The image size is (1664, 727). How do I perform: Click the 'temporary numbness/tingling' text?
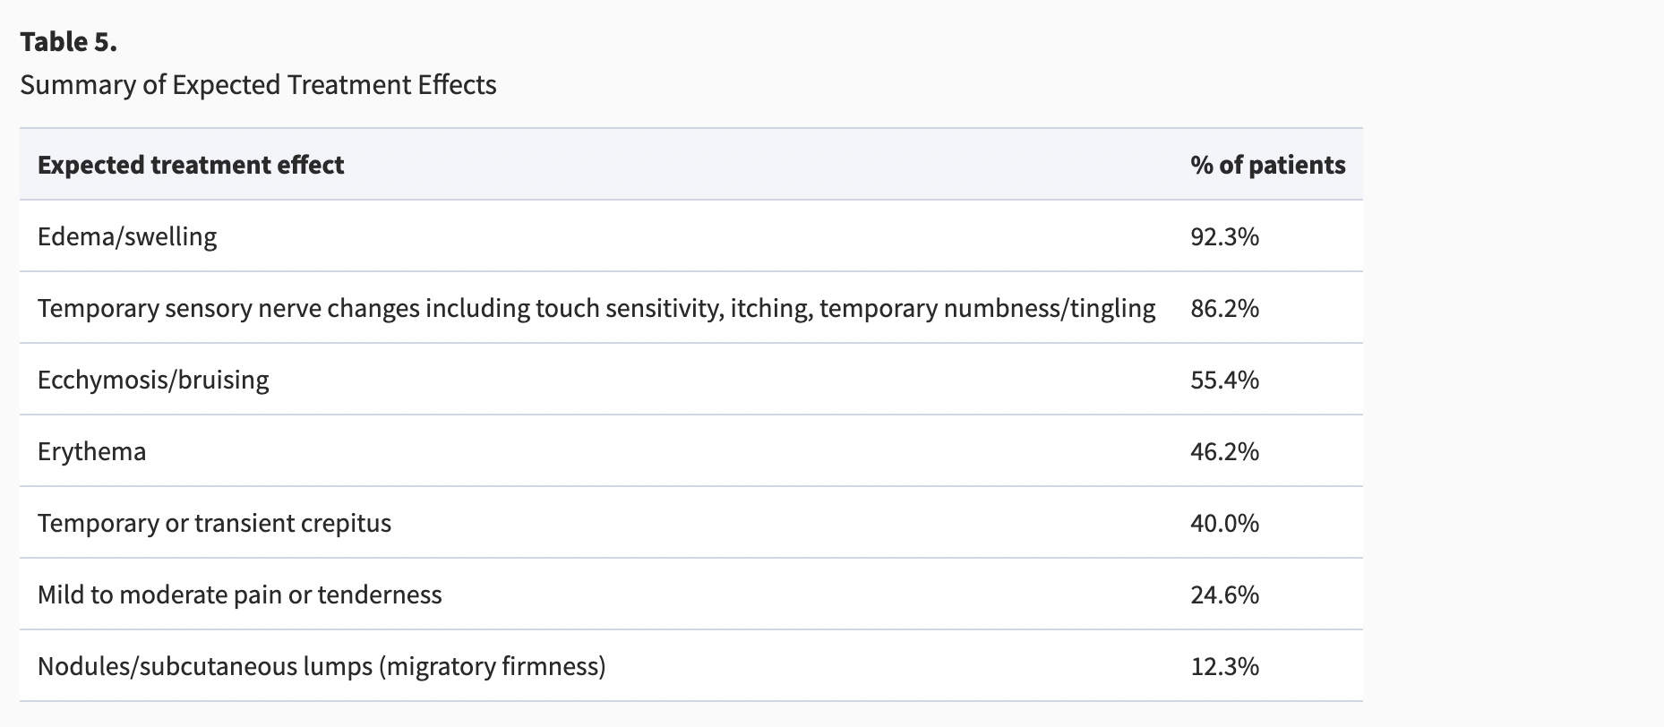(x=987, y=309)
